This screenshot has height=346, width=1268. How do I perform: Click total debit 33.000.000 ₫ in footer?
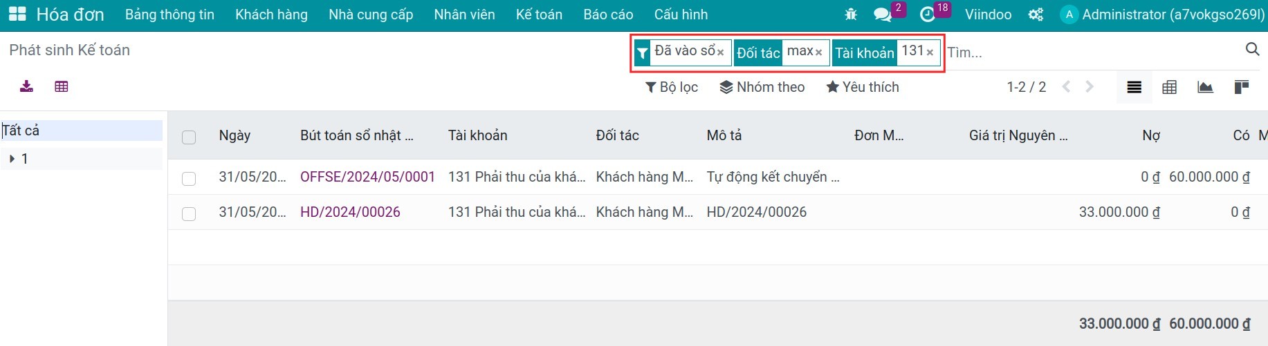pyautogui.click(x=1119, y=323)
